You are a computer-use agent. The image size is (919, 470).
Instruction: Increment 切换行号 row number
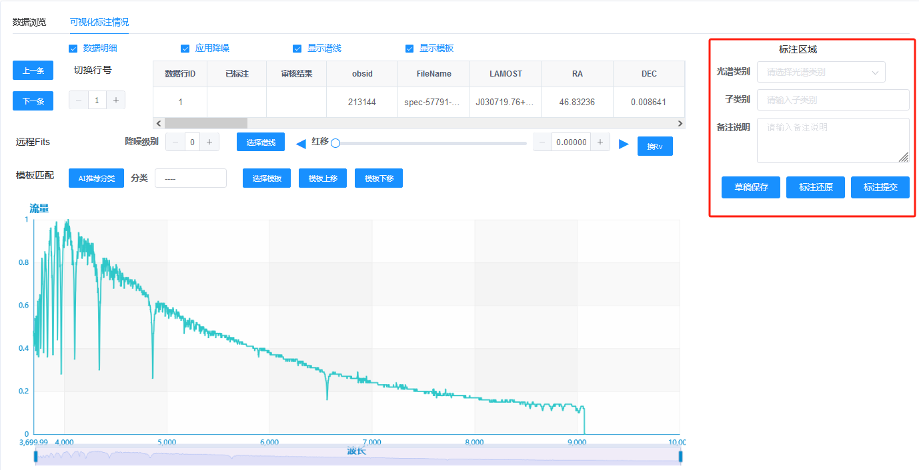click(115, 101)
